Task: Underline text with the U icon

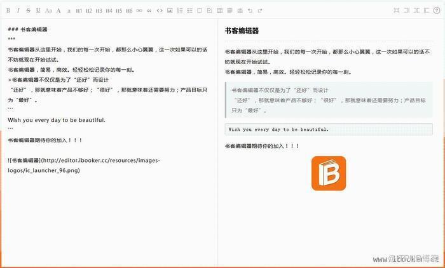Action: click(x=38, y=11)
